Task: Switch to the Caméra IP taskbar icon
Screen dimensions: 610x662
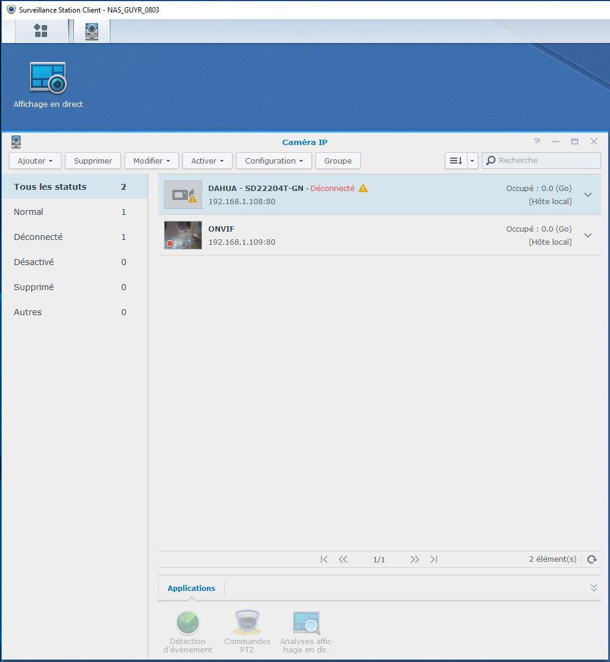Action: point(91,31)
